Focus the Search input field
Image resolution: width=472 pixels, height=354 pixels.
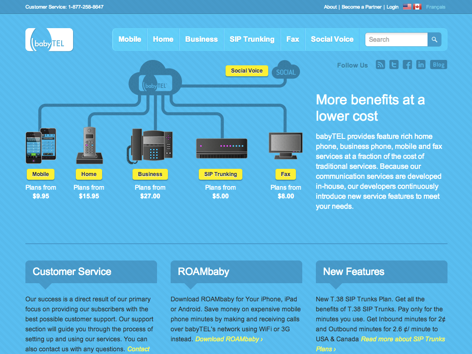coord(396,39)
